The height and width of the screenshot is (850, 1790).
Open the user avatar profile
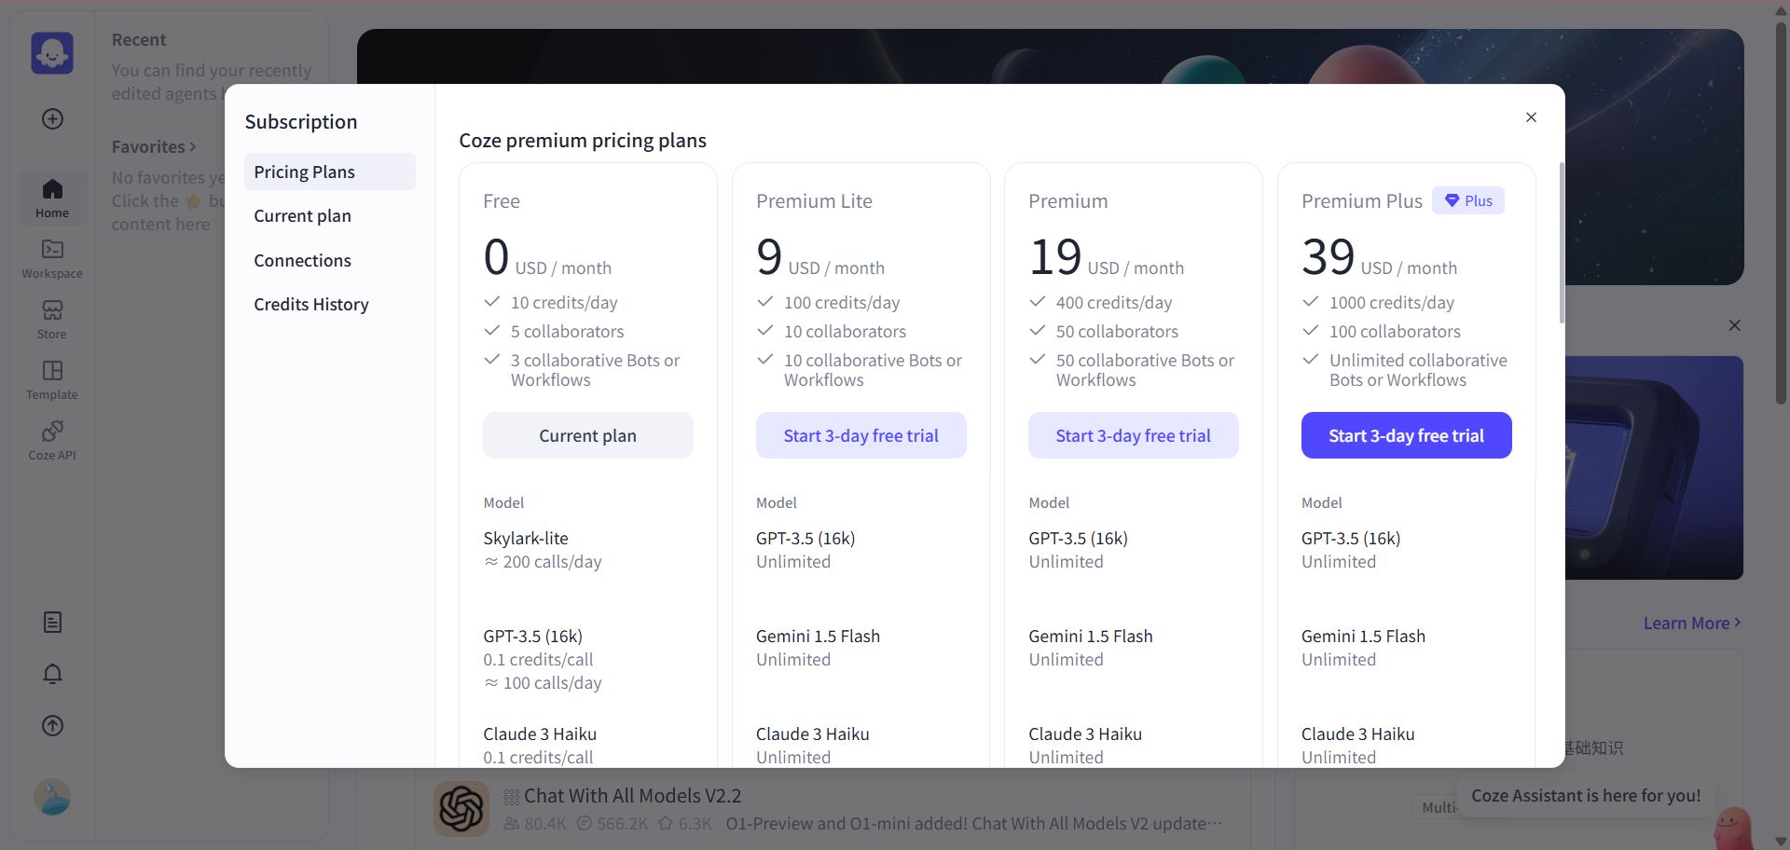pos(52,797)
